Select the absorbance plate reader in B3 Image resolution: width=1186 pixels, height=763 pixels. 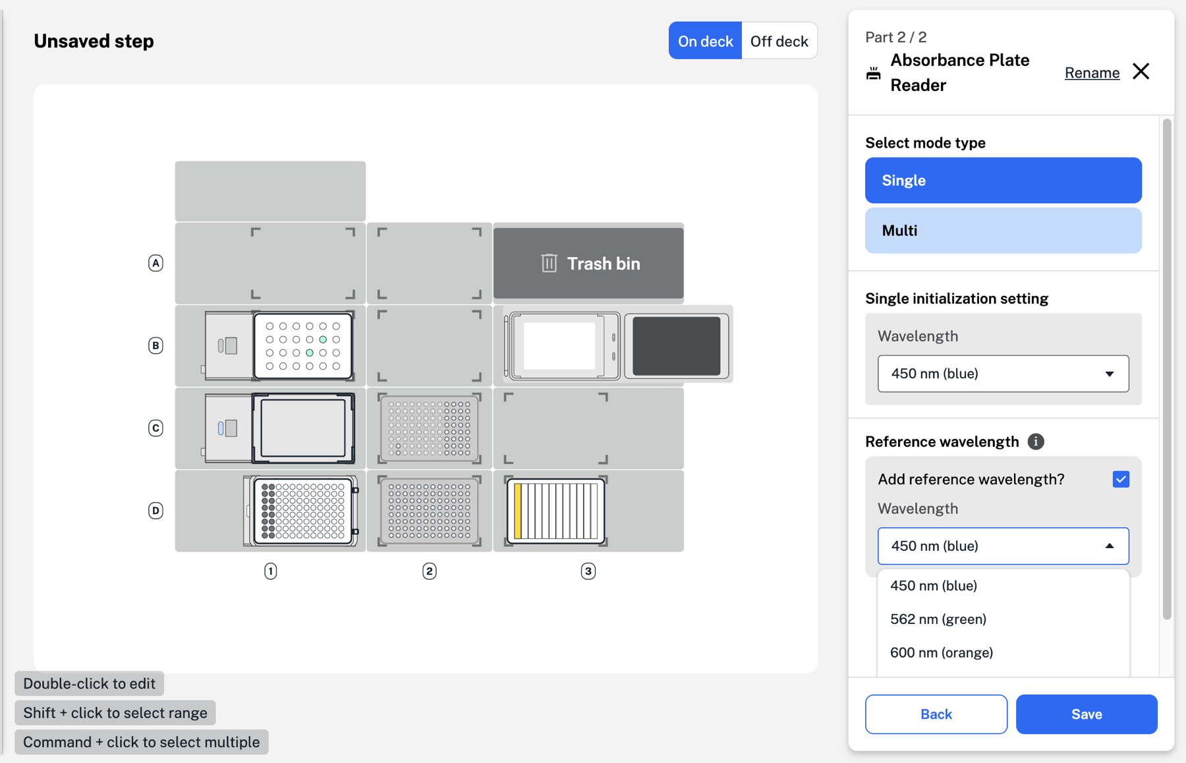pyautogui.click(x=617, y=346)
